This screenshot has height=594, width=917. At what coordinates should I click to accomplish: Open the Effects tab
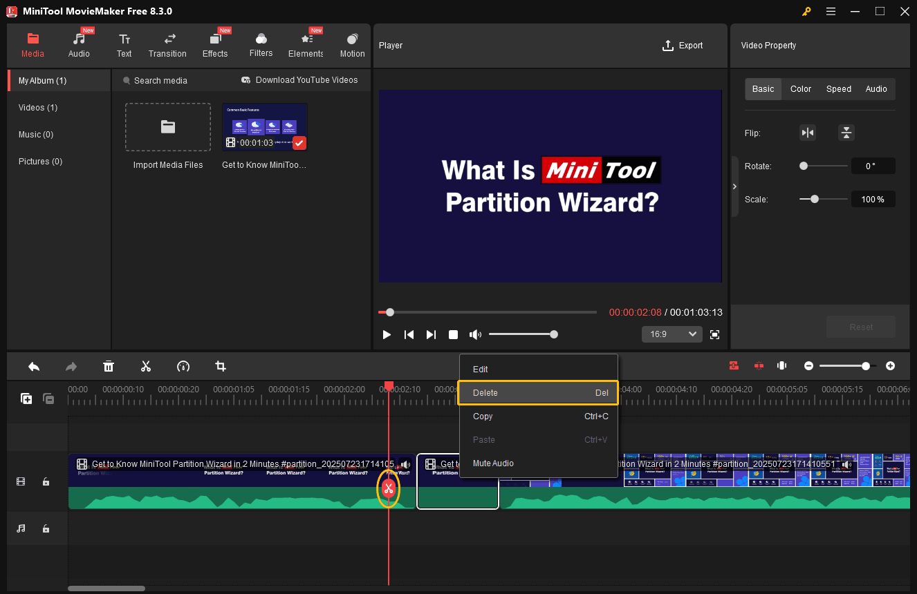click(x=215, y=45)
